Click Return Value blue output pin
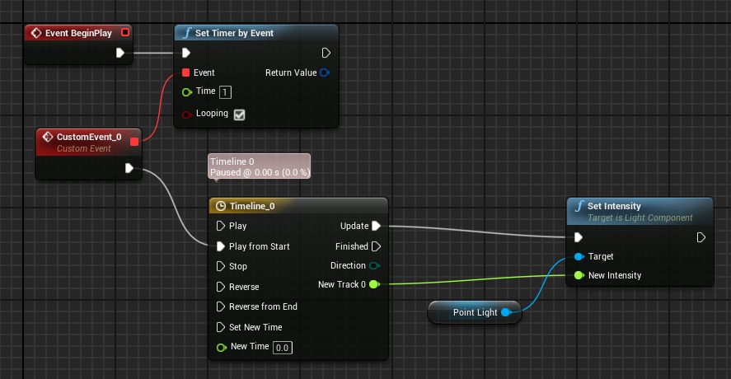The width and height of the screenshot is (731, 379). pos(325,73)
